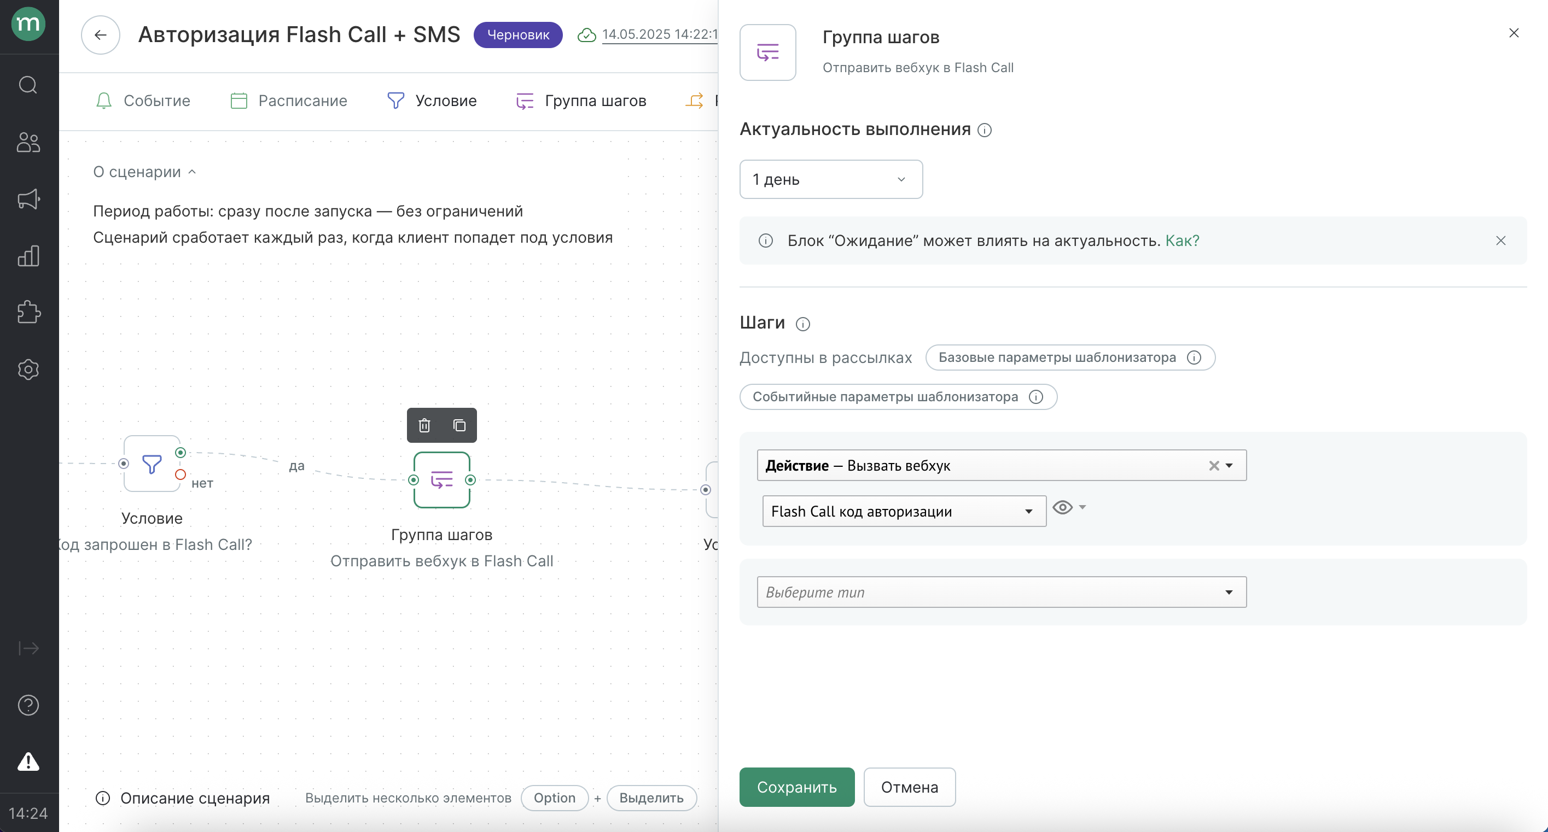Open settings via the gear icon
This screenshot has width=1548, height=832.
pyautogui.click(x=28, y=369)
